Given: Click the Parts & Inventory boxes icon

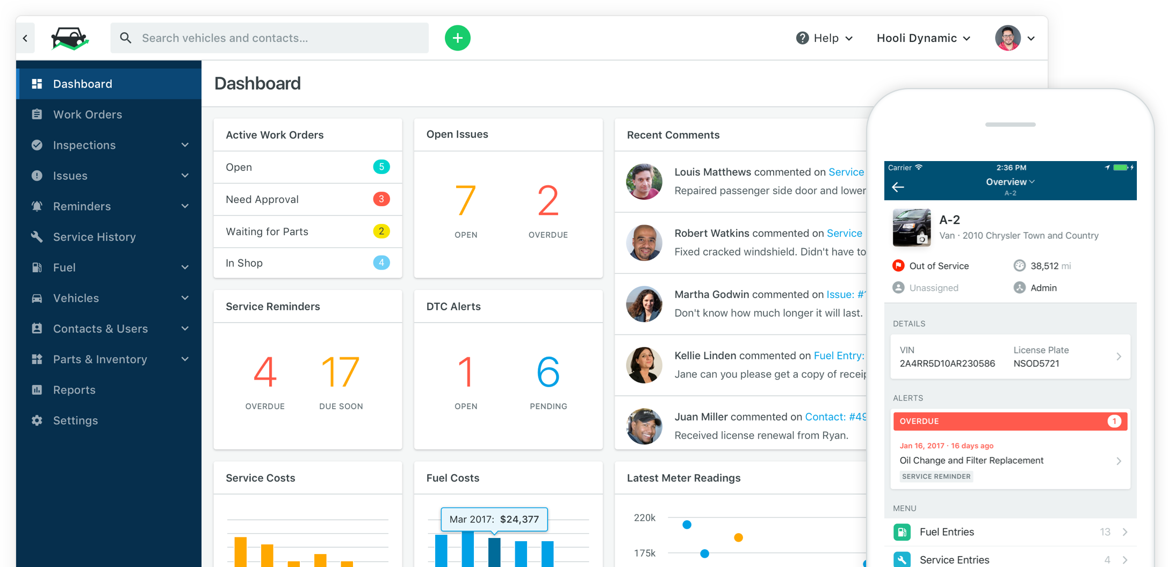Looking at the screenshot, I should 37,359.
